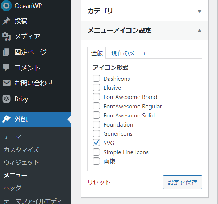
Task: Enable the Dashicons checkbox
Action: 96,78
